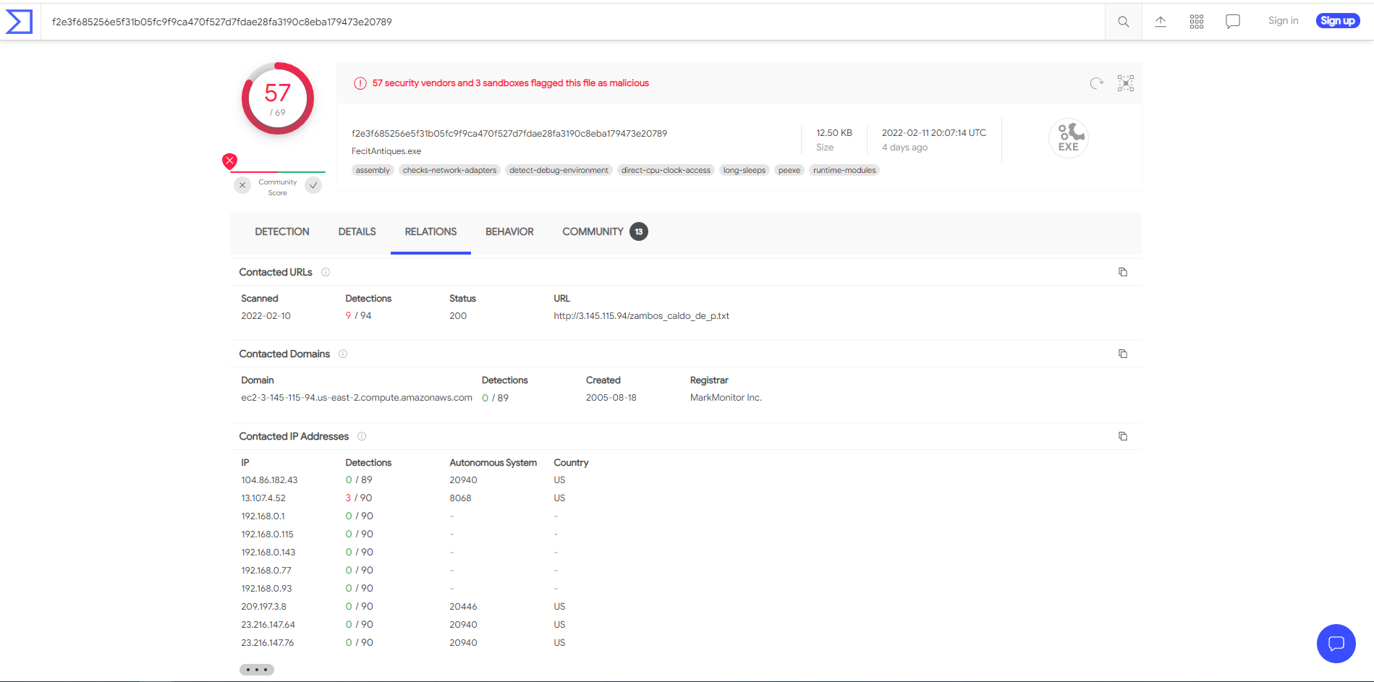This screenshot has height=682, width=1374.
Task: Show info tooltip for Contacted URLs
Action: point(326,272)
